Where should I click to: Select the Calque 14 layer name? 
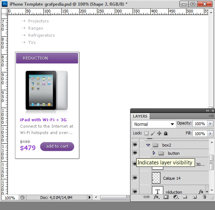pos(172,178)
